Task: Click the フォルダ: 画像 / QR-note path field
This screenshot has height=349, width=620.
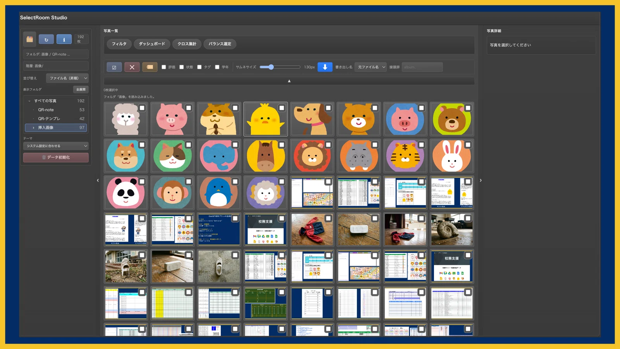Action: [56, 54]
